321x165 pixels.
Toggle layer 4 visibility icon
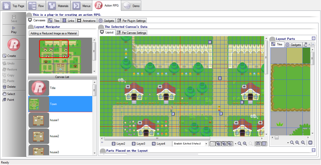pyautogui.click(x=230, y=144)
